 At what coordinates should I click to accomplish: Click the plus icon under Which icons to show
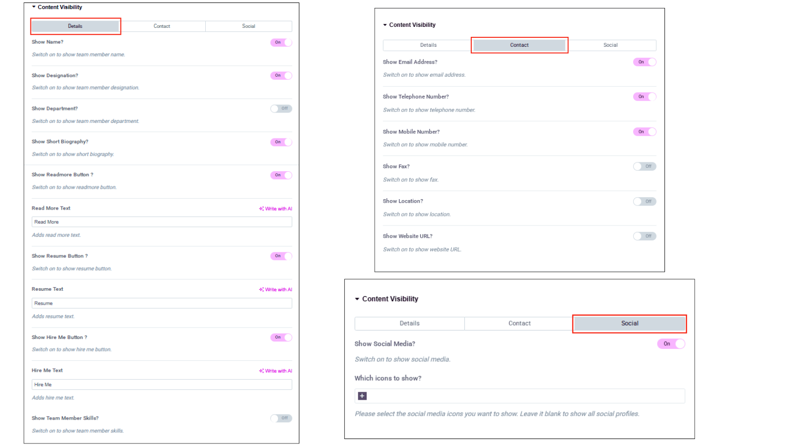(x=363, y=396)
